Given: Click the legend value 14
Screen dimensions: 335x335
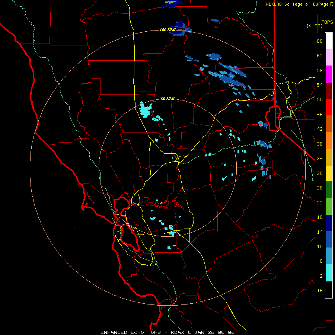Looking at the screenshot, I should (x=320, y=232).
